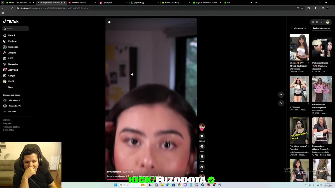Open Google Chrome from the taskbar
This screenshot has height=188, width=335.
coord(179,185)
